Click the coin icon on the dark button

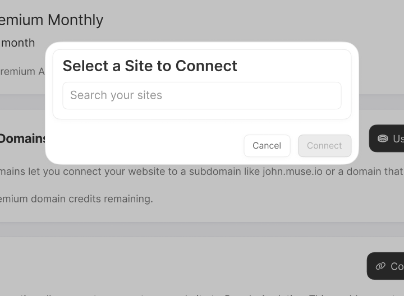383,138
